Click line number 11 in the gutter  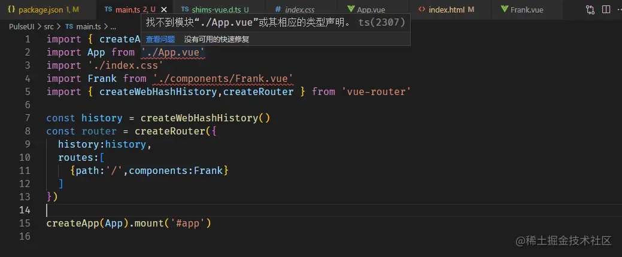point(25,170)
